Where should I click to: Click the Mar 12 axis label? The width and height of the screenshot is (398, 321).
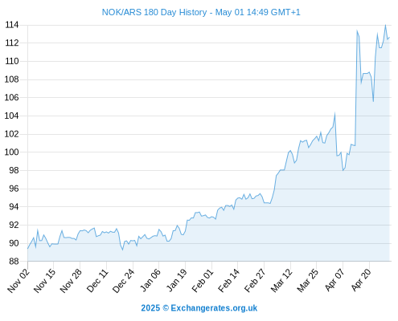coord(281,280)
